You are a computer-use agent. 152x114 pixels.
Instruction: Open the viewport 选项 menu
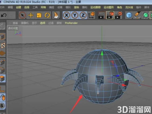43,23
